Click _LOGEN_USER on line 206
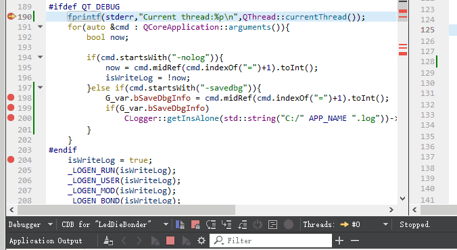The image size is (457, 250). [93, 180]
